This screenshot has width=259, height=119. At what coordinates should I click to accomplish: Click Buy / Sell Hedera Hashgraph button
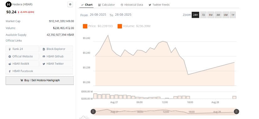point(40,81)
